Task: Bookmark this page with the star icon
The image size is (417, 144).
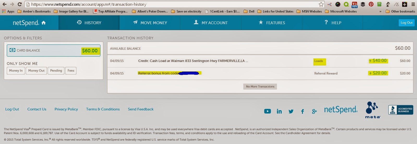Action: pos(321,4)
